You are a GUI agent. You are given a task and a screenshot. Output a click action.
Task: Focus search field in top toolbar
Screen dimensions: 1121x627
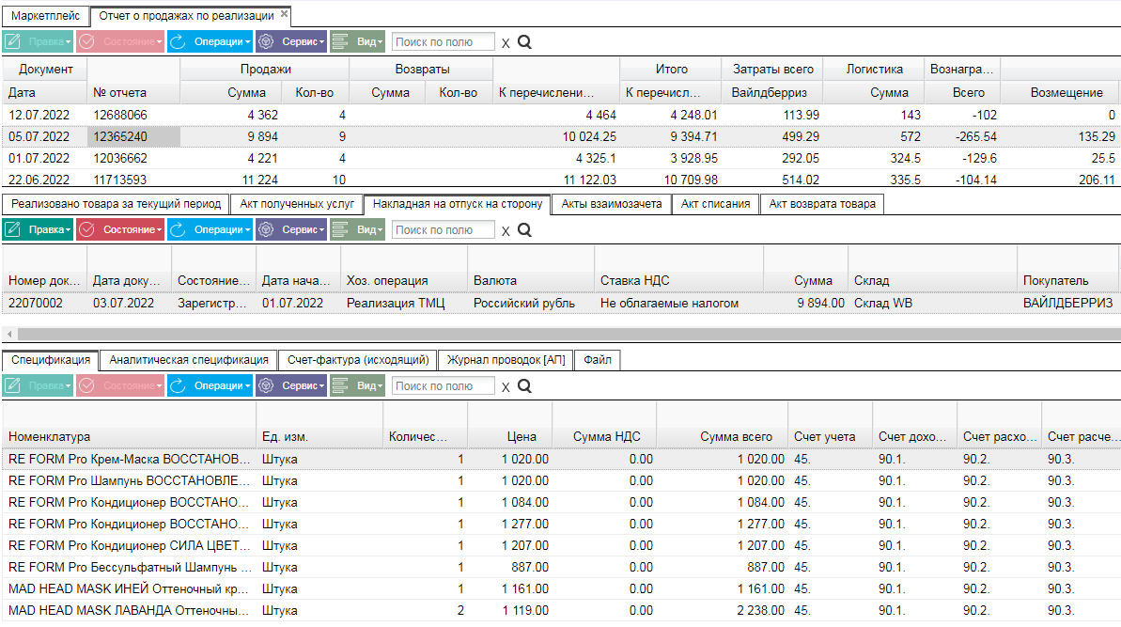(x=444, y=42)
